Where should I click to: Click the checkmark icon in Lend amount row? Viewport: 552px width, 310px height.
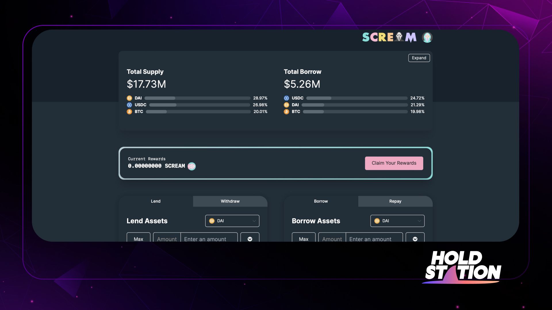(250, 239)
